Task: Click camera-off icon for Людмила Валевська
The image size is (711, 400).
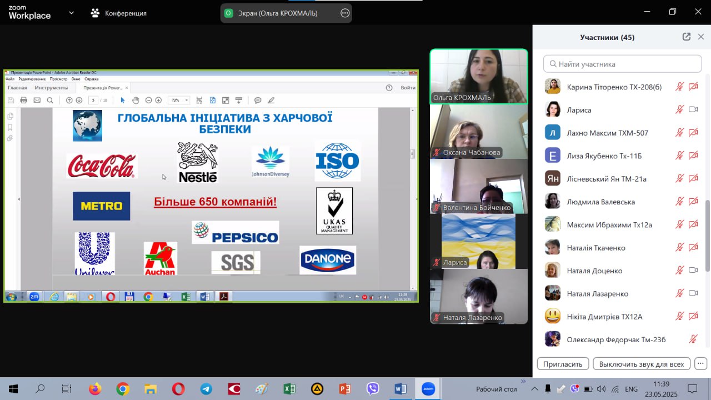Action: [x=693, y=201]
